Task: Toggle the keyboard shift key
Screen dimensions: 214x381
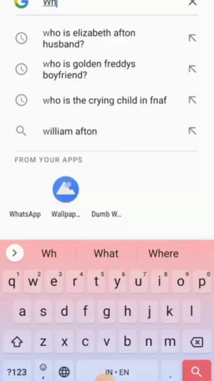Action: [17, 342]
